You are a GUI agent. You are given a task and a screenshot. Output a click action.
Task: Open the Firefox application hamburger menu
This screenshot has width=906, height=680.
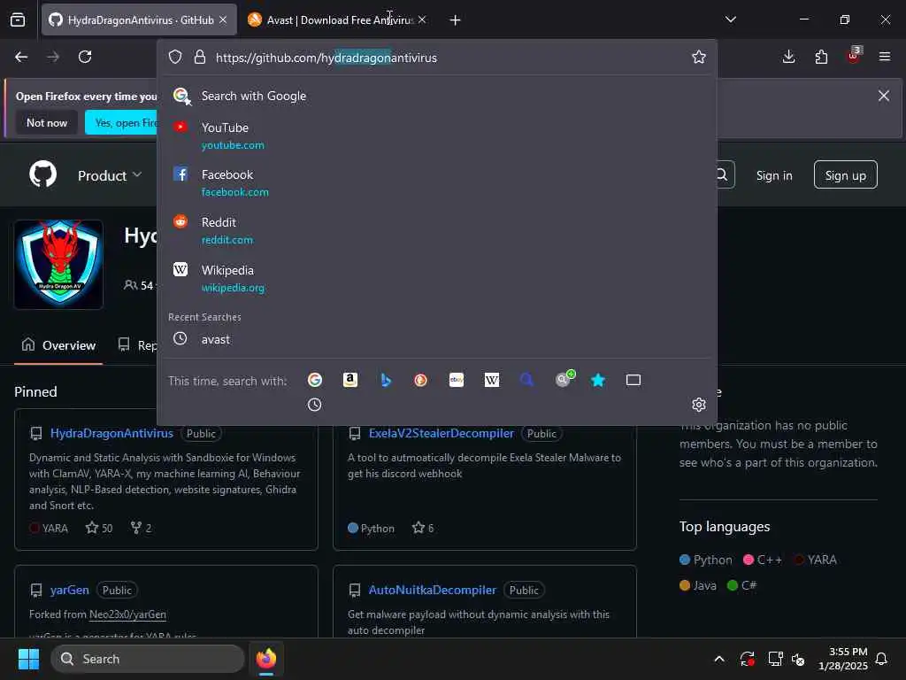[885, 57]
